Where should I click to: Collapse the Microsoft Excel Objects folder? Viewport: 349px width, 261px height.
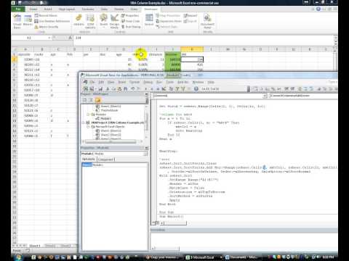click(89, 127)
